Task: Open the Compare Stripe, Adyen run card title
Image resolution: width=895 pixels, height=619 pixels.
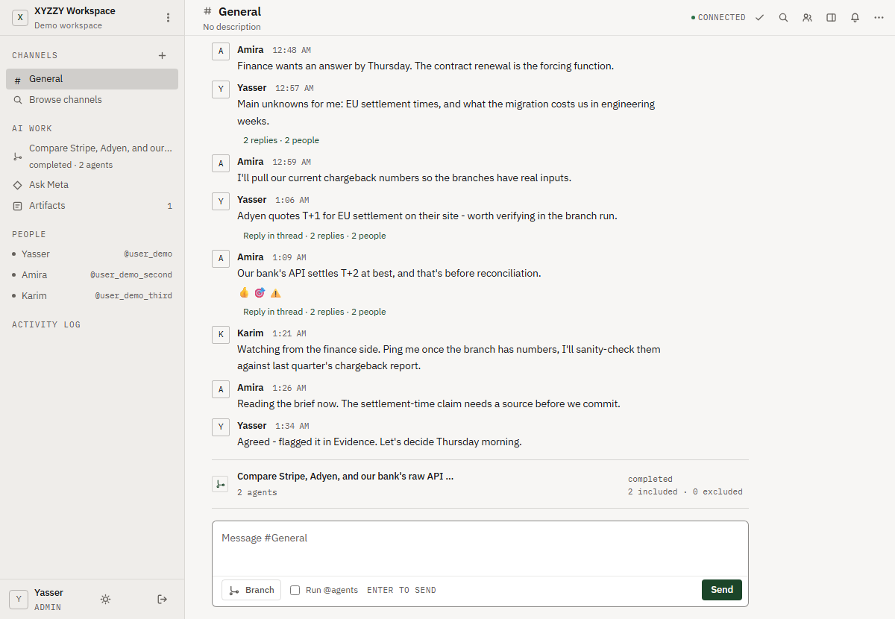Action: (x=345, y=476)
